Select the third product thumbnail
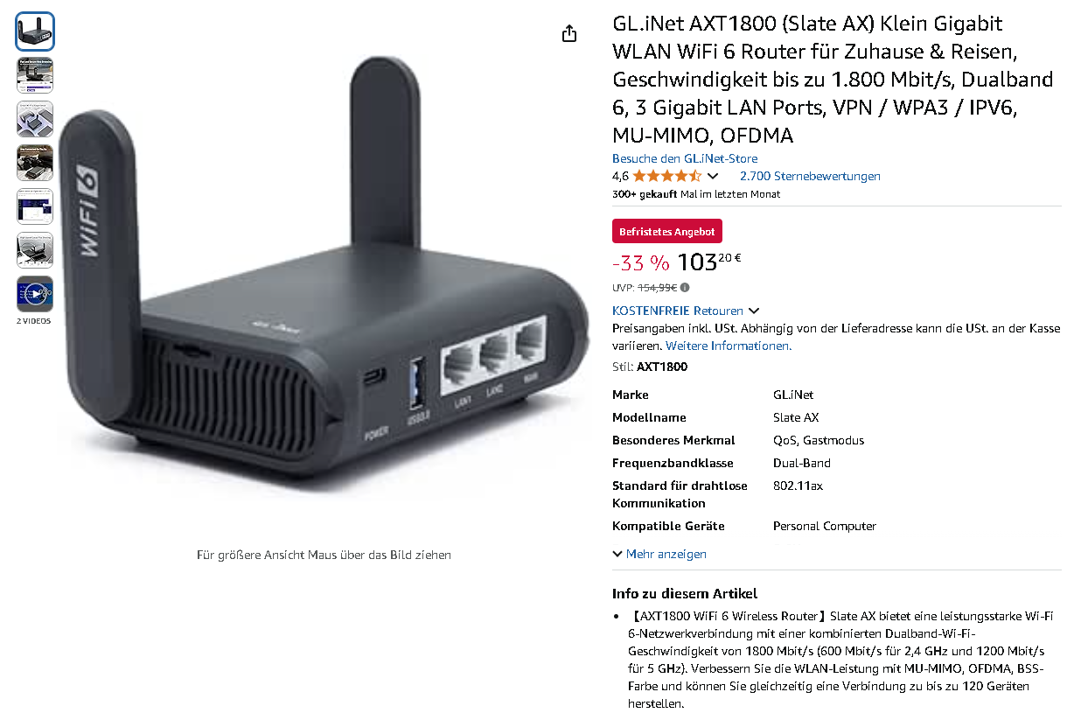 tap(35, 119)
